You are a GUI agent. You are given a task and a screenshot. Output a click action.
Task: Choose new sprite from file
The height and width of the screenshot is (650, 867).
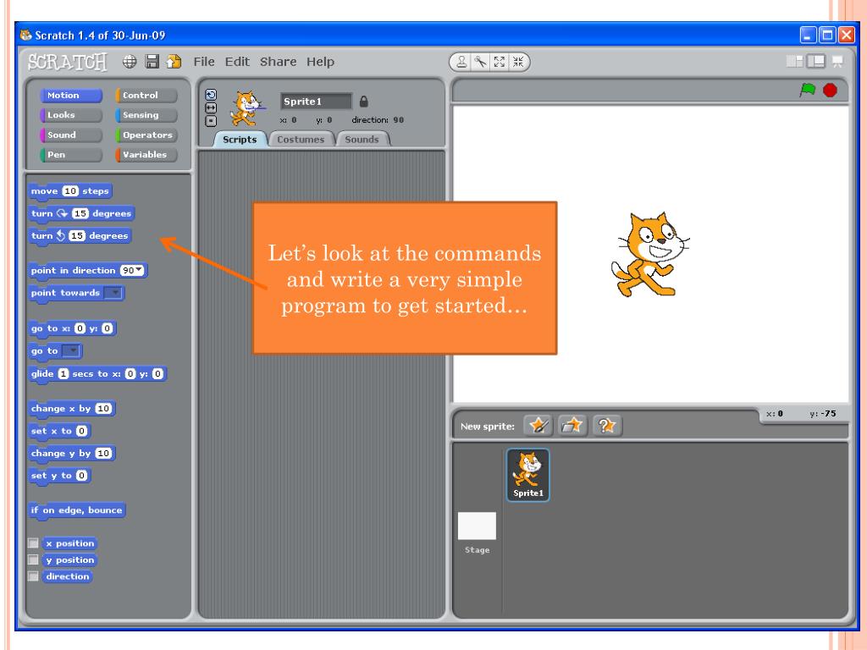coord(572,426)
